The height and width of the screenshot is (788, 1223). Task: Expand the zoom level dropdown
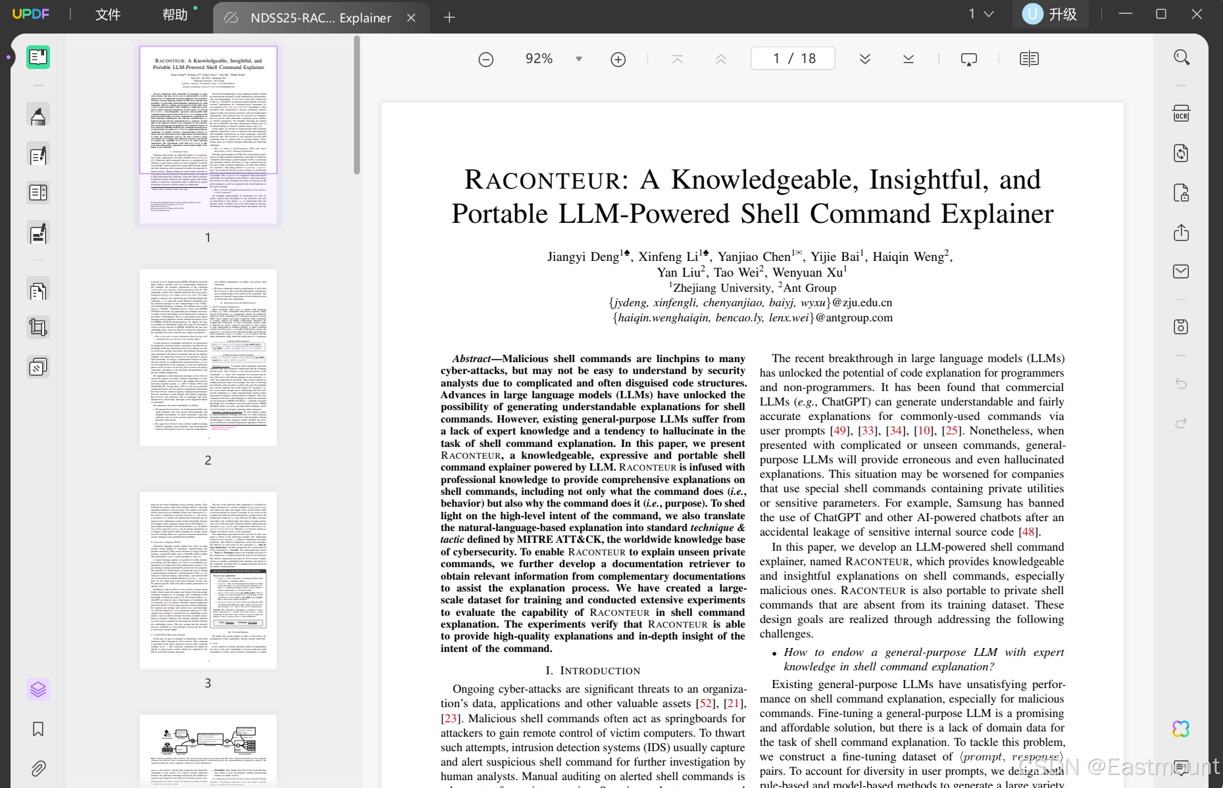click(x=579, y=59)
